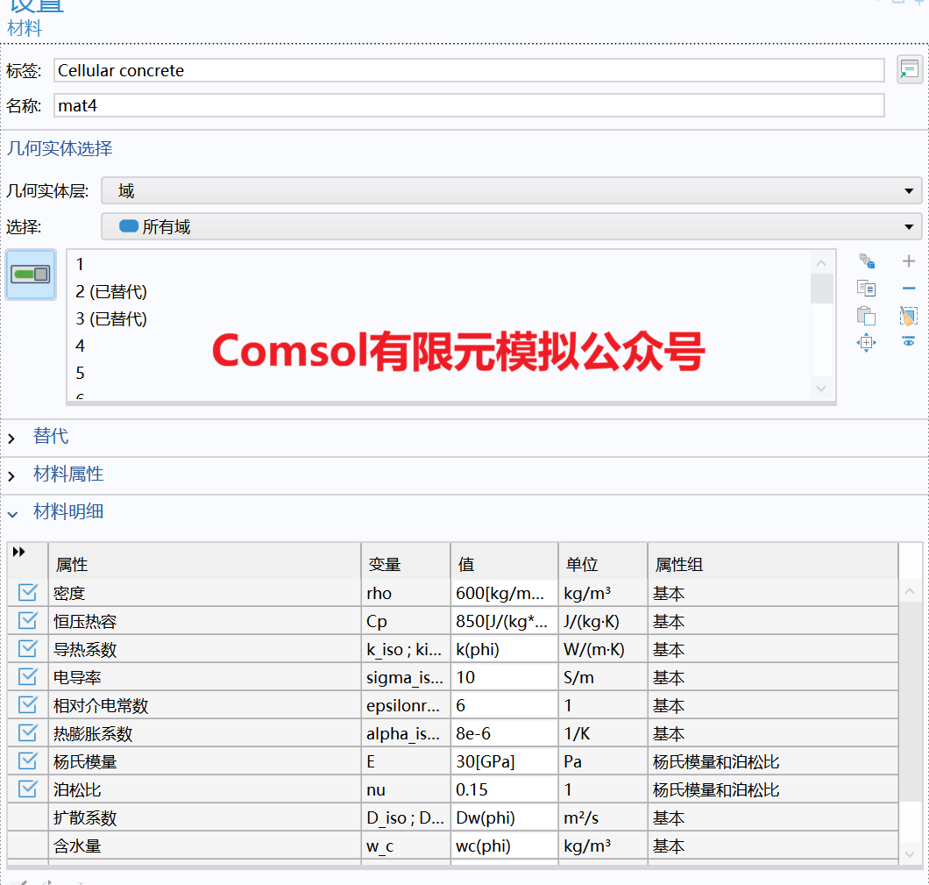
Task: Click the Dw(phi) diffusion value cell
Action: pos(504,817)
